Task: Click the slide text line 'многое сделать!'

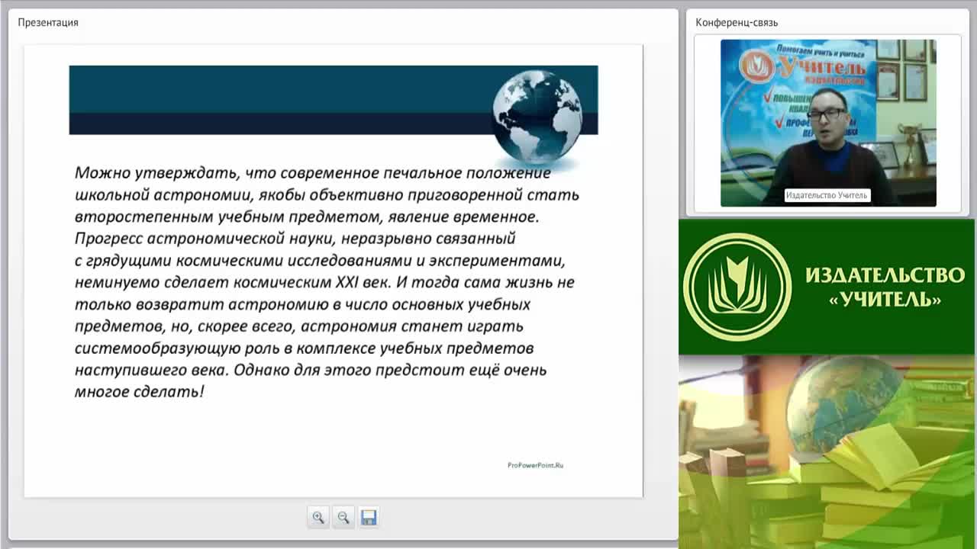Action: point(140,392)
